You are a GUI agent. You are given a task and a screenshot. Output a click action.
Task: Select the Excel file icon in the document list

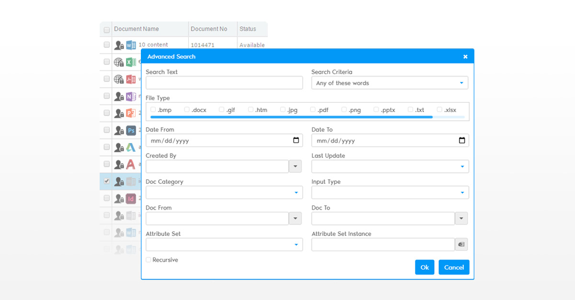tap(130, 61)
